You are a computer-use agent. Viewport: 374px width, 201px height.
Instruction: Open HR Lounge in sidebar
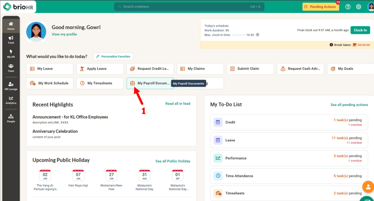[x=11, y=86]
